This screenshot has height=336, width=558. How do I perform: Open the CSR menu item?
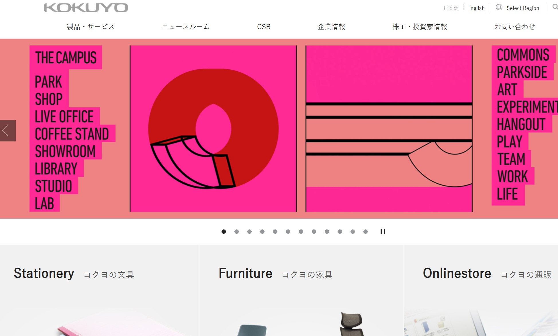click(x=264, y=27)
